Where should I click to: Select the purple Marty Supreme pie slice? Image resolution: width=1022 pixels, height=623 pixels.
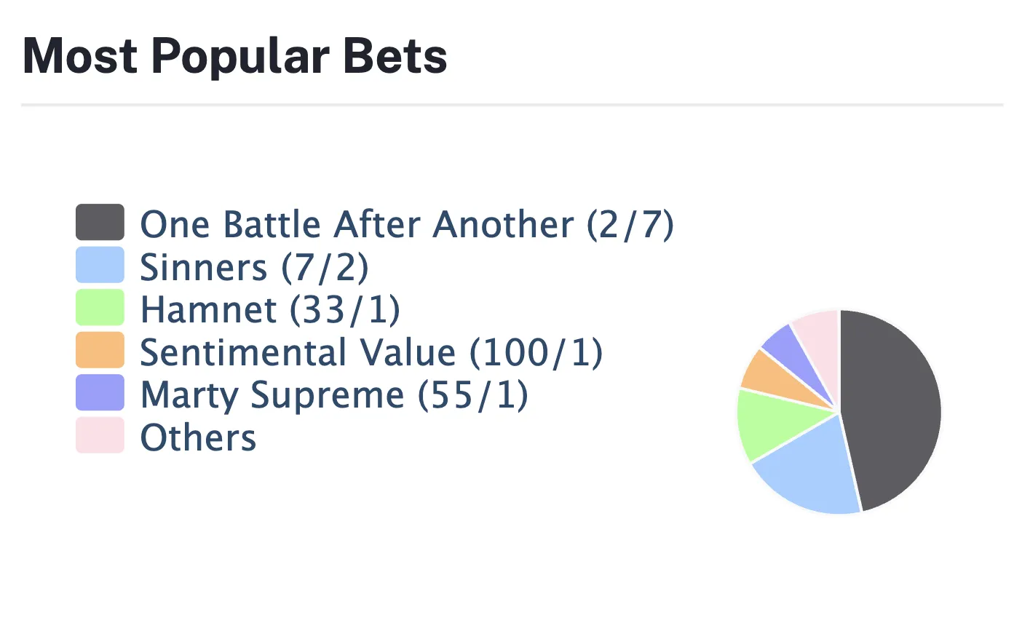[x=785, y=344]
